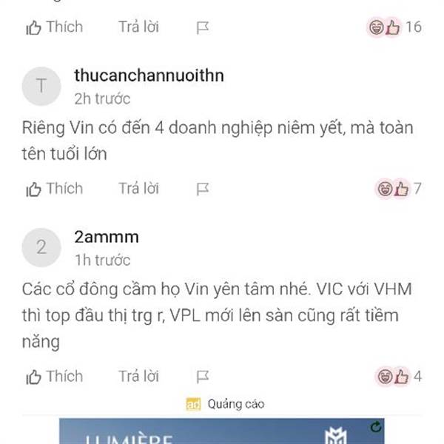This screenshot has width=444, height=444.
Task: Open the thucanchannuoithn username profile
Action: pos(149,75)
